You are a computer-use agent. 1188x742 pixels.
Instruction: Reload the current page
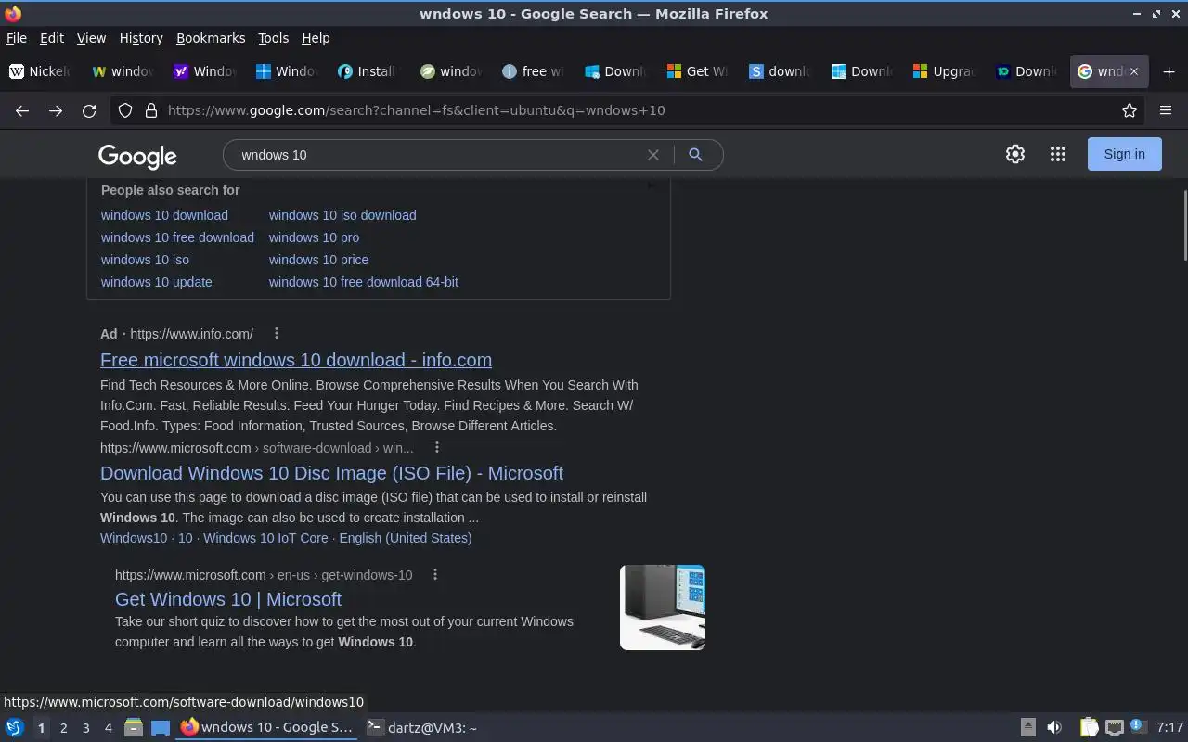89,110
